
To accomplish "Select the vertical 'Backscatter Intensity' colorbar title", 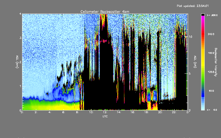I will click(x=216, y=62).
